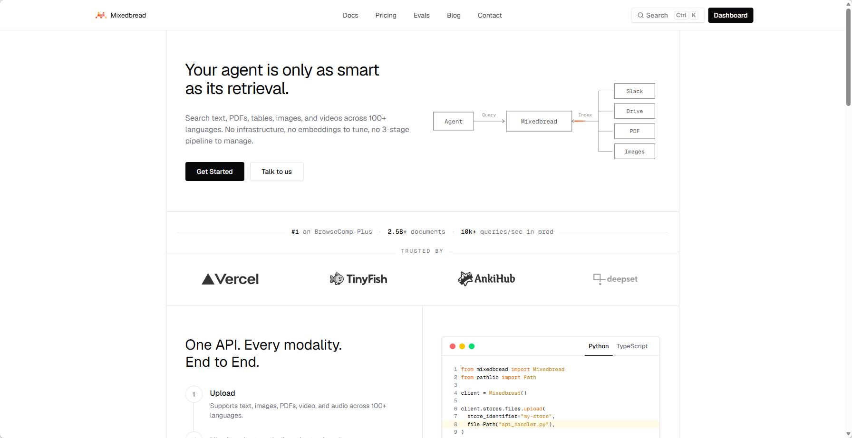
Task: Click the "Index" arrow label in diagram
Action: click(585, 115)
